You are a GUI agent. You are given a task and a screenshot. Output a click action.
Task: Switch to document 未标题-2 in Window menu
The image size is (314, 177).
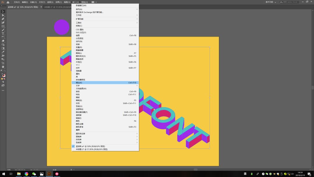click(92, 149)
